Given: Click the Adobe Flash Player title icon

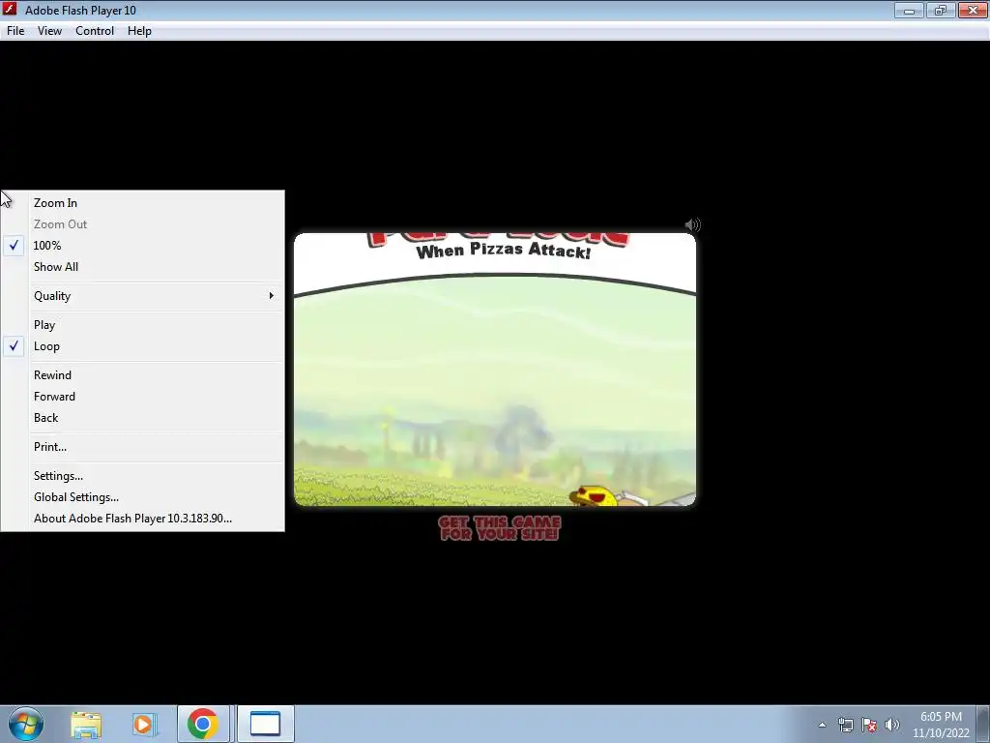Looking at the screenshot, I should coord(10,10).
